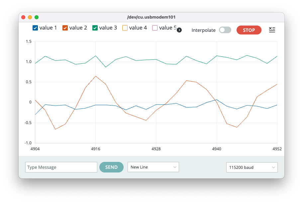The height and width of the screenshot is (203, 303).
Task: Toggle the Interpolate switch on
Action: click(225, 30)
